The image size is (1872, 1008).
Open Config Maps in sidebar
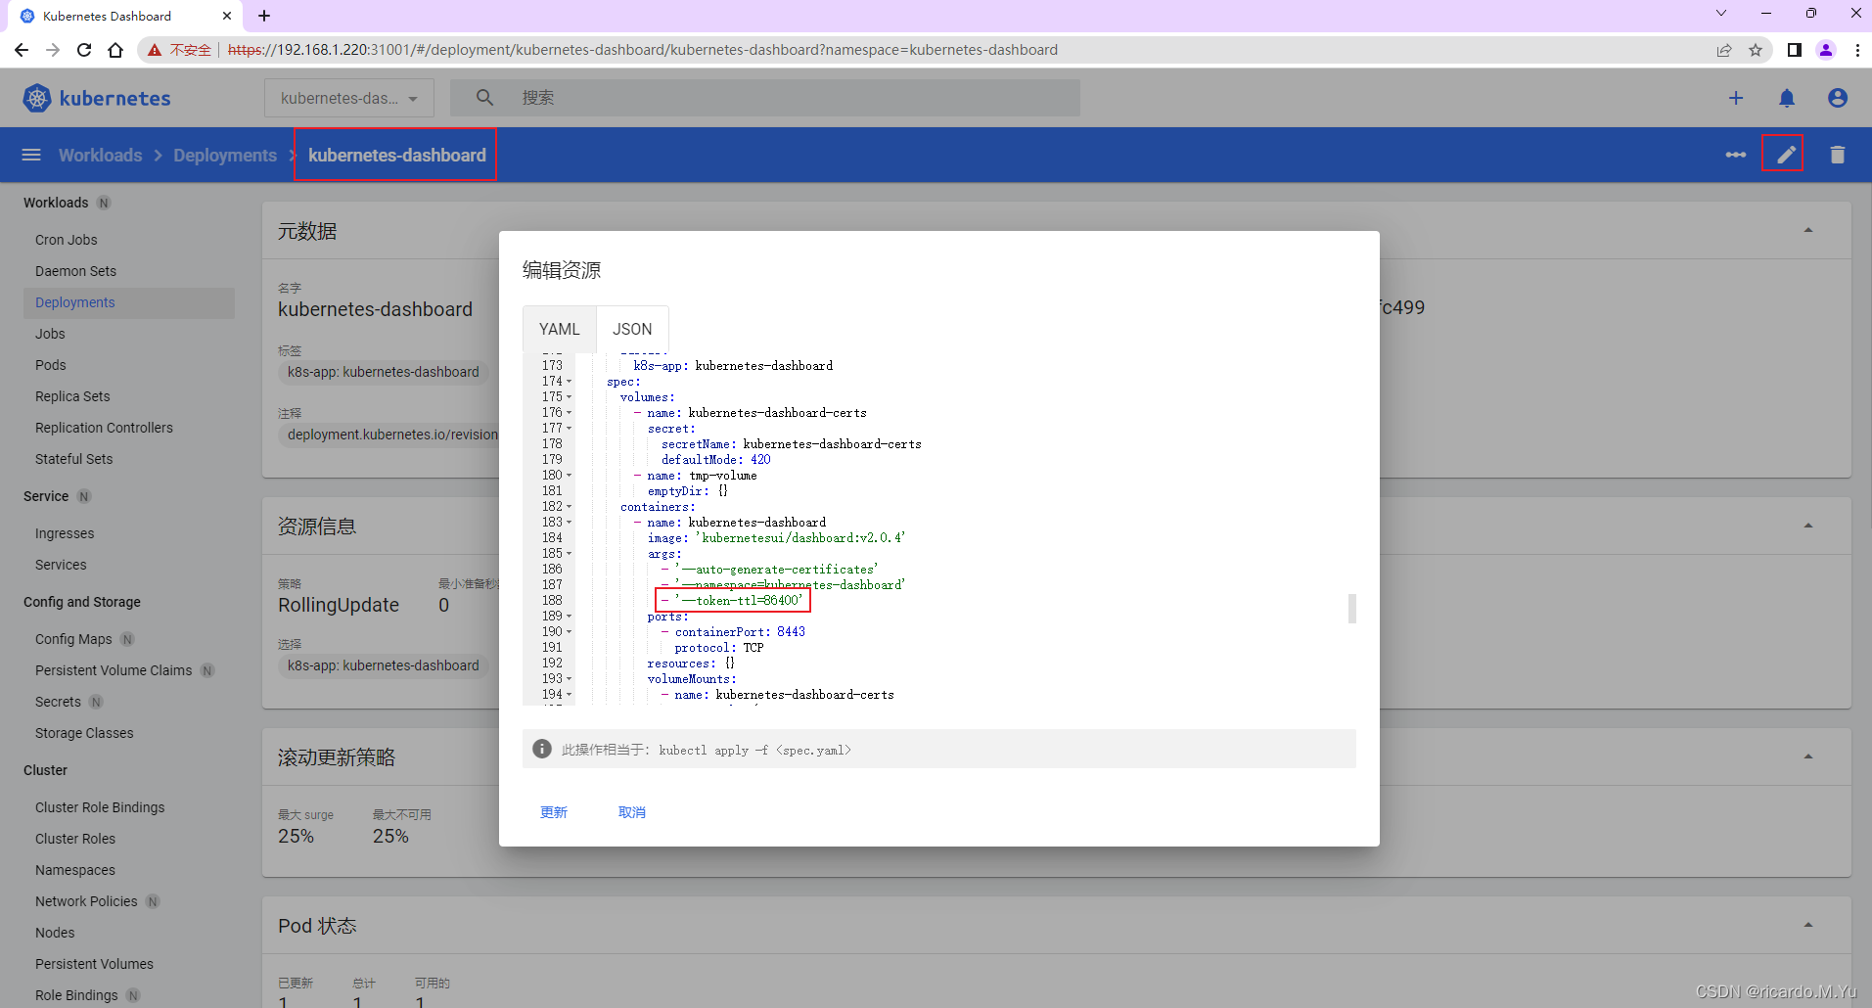[73, 639]
